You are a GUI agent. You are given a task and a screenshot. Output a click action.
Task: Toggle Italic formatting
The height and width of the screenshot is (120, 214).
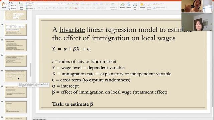point(43,8)
